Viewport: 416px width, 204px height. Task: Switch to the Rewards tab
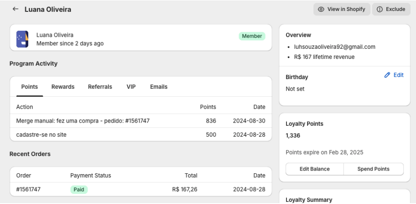click(63, 87)
